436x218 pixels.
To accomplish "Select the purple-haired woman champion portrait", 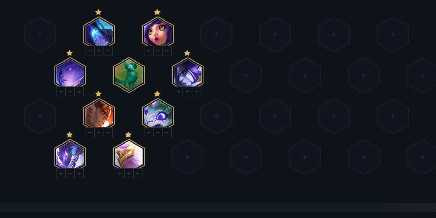I will click(70, 72).
